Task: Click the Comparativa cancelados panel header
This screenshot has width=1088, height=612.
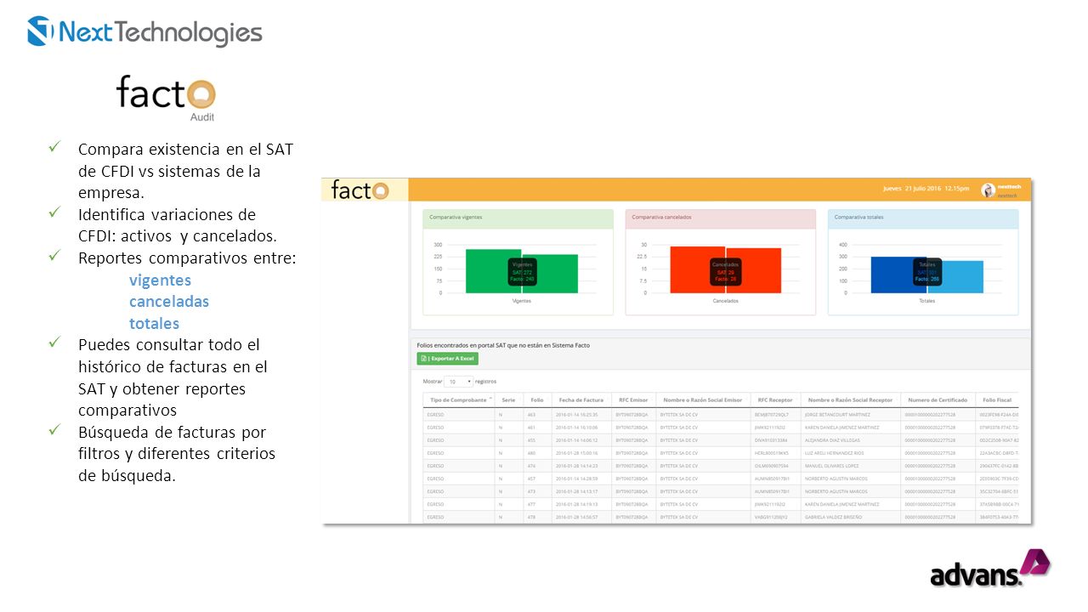Action: point(721,218)
